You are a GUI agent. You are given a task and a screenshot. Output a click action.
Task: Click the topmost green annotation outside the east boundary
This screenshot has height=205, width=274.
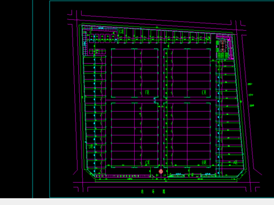[250, 84]
